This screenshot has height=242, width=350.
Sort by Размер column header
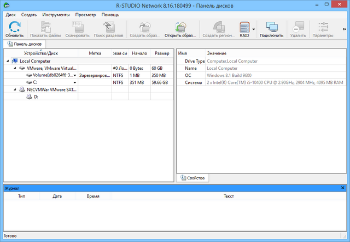click(162, 53)
